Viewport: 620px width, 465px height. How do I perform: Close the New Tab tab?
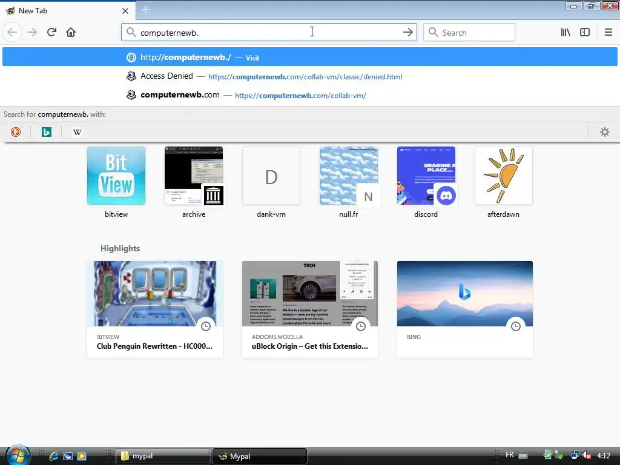[x=125, y=11]
